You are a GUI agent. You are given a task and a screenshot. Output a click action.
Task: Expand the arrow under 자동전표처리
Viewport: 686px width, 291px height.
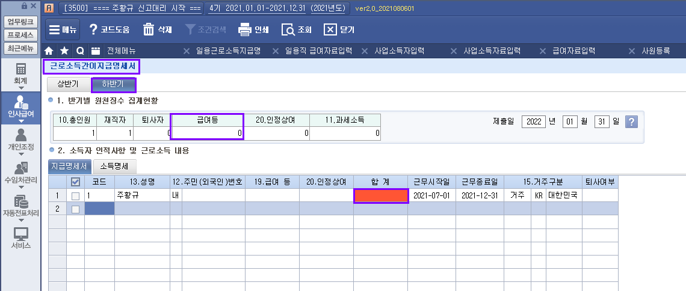20,221
